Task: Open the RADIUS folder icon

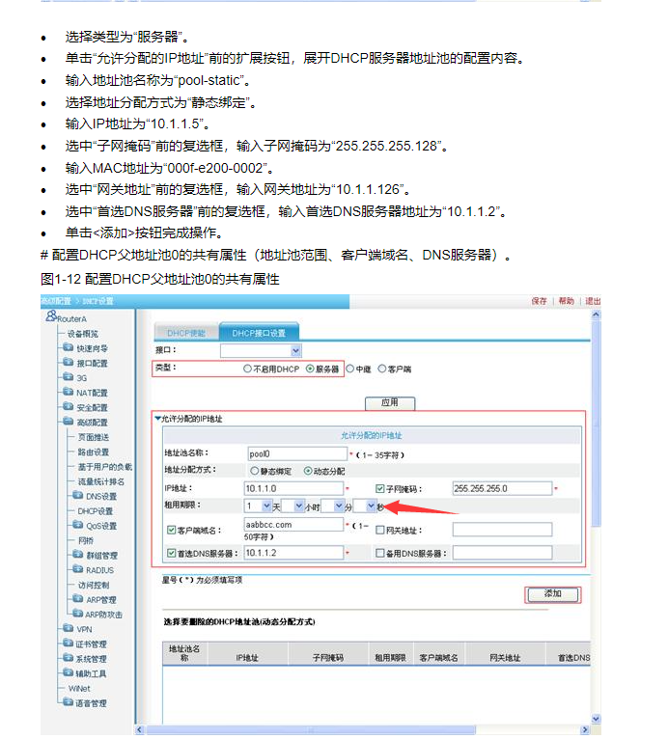Action: 78,569
